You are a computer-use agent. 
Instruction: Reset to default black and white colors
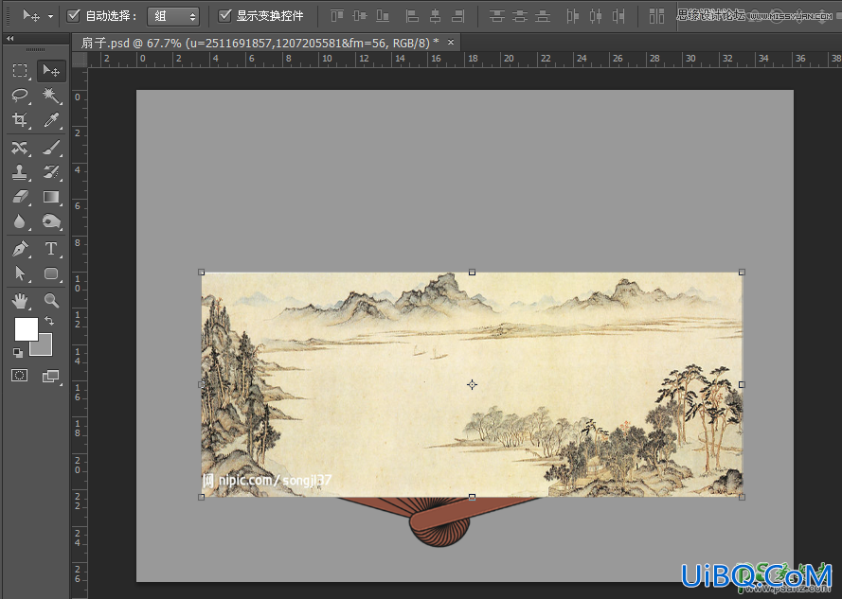click(18, 353)
